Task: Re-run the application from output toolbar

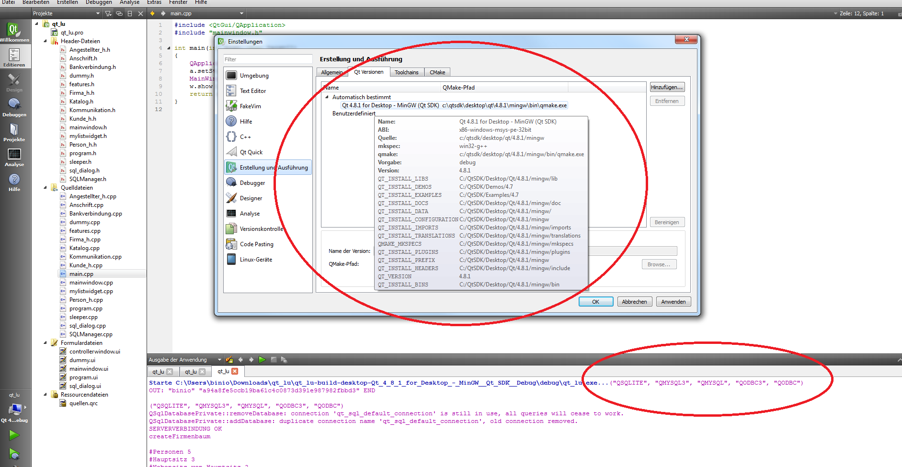Action: [262, 360]
